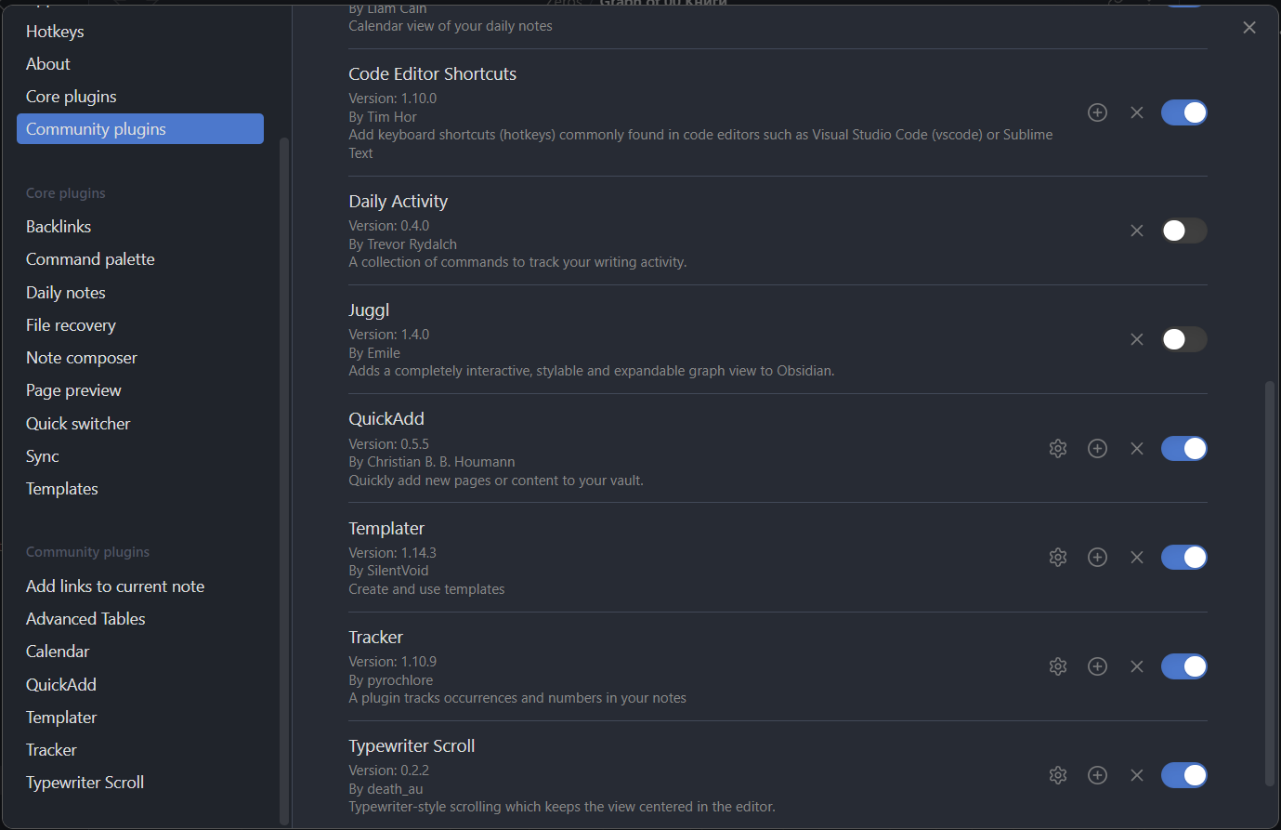Open Command palette settings
The height and width of the screenshot is (830, 1281).
[x=140, y=259]
